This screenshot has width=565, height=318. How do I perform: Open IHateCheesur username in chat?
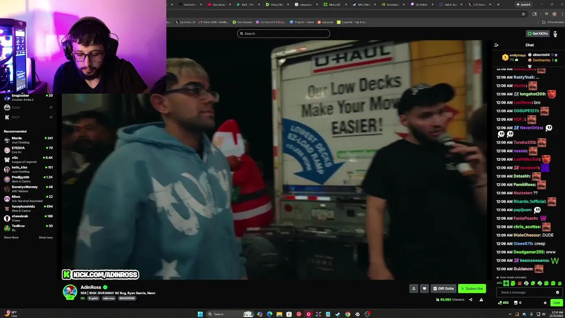coord(527,235)
